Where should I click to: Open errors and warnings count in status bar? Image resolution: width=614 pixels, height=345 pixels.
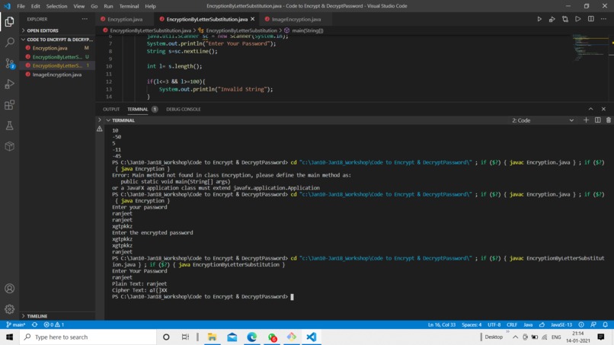[x=54, y=324]
